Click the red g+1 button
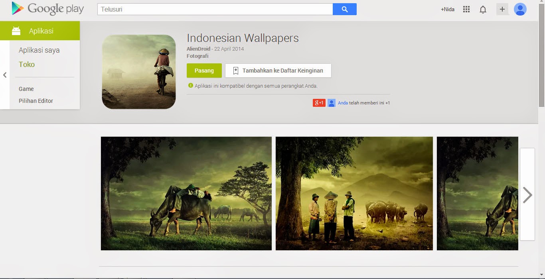This screenshot has width=545, height=279. click(319, 103)
